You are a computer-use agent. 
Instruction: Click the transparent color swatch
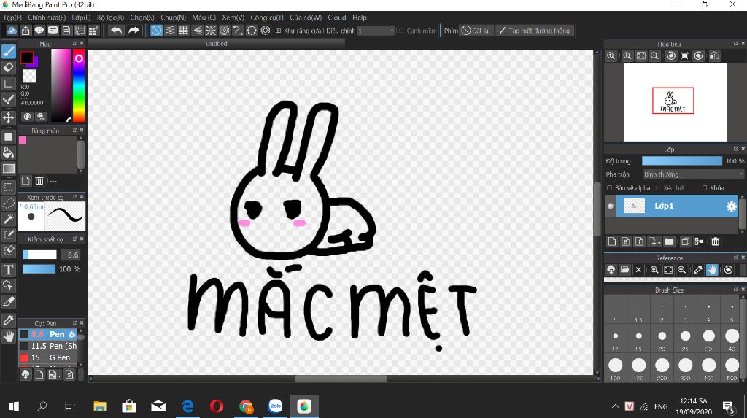click(29, 76)
